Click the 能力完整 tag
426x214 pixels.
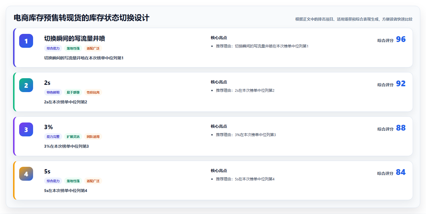53,137
